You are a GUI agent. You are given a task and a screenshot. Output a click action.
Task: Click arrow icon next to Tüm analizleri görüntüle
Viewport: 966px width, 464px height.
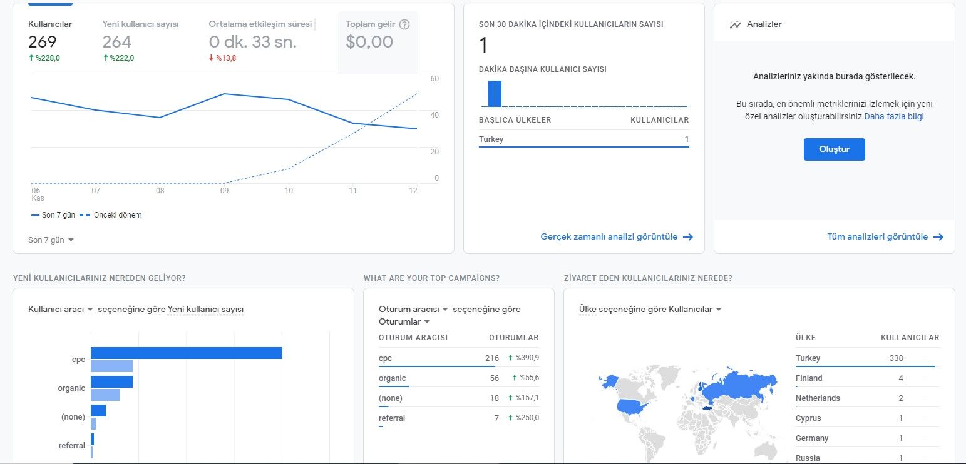(938, 237)
